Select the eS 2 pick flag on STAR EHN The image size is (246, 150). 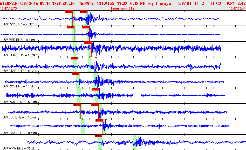[88, 43]
